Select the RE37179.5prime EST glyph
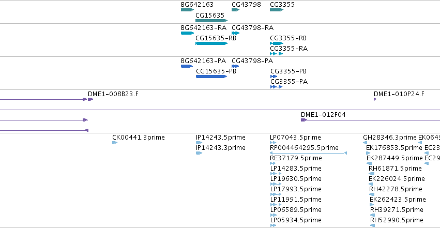The height and width of the screenshot is (228, 440). tap(273, 163)
